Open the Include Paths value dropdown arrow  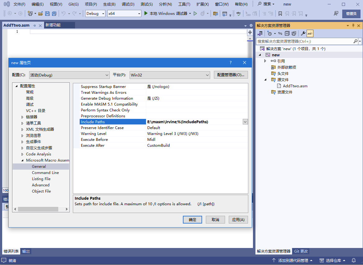pos(245,122)
